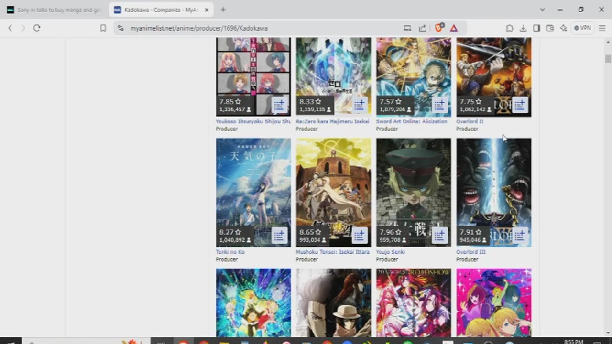Open browser main menu
The image size is (612, 344).
pyautogui.click(x=602, y=28)
